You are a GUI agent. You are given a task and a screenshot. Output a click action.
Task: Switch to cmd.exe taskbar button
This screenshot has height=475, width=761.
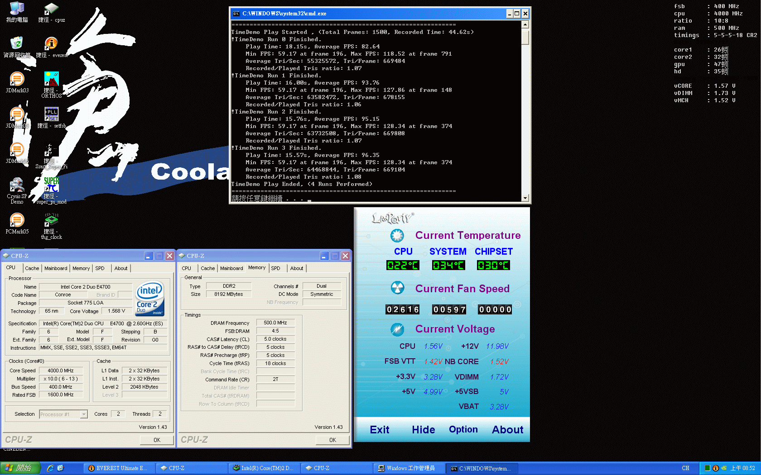[482, 468]
